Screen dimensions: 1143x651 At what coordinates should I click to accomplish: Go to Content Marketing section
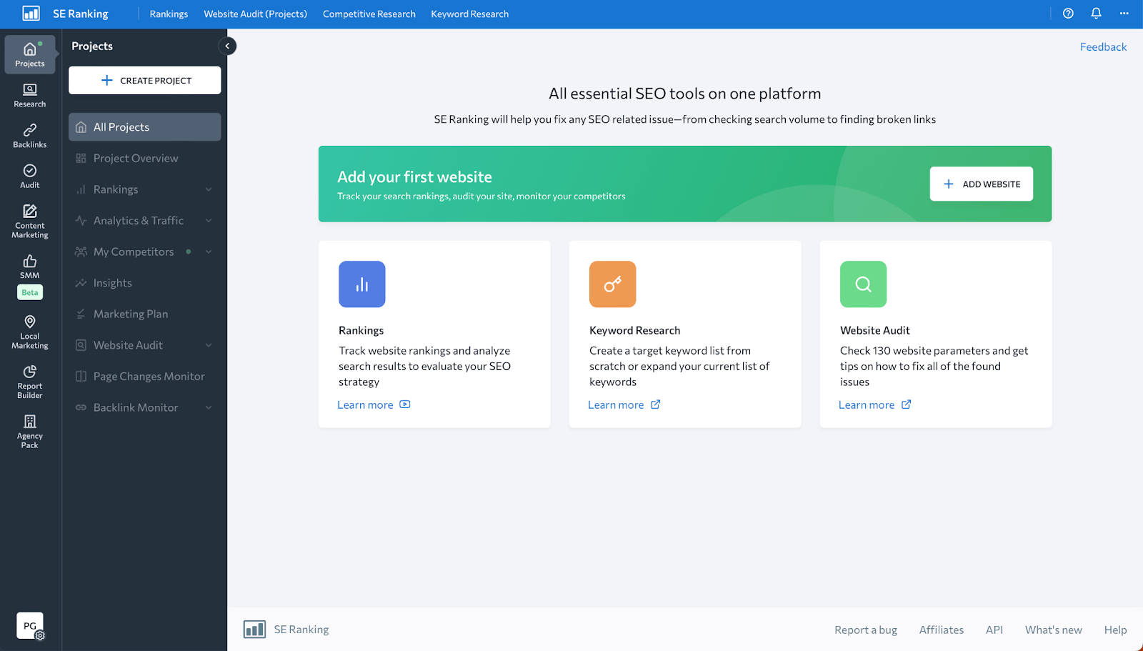click(29, 221)
